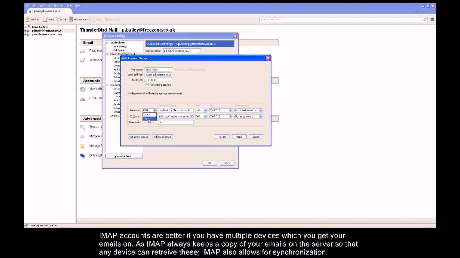460x258 pixels.
Task: Open the Account Actions dropdown
Action: [124, 156]
